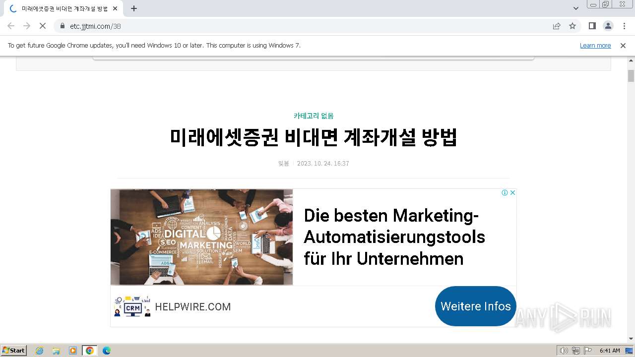Focus the address bar URL
Viewport: 635px width, 357px height.
point(95,26)
